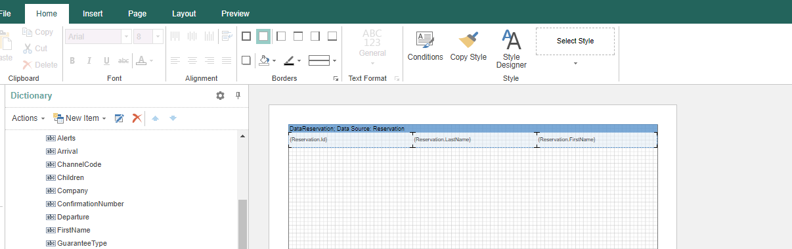Click the font size 8 field

(x=143, y=37)
